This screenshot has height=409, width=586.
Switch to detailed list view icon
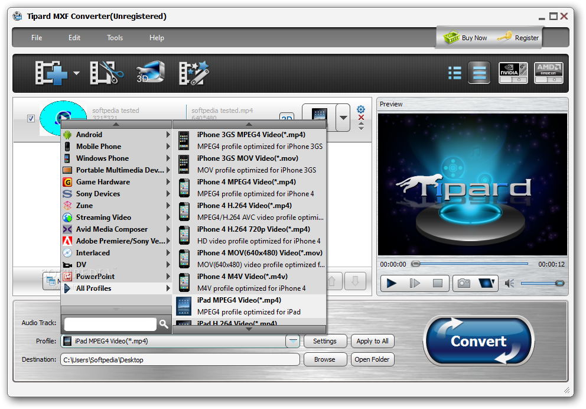[454, 73]
